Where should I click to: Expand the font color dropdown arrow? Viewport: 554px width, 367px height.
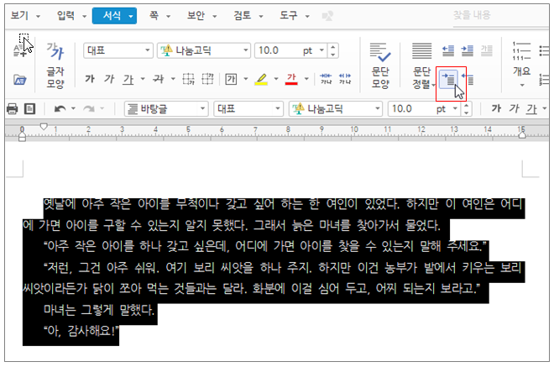point(306,79)
